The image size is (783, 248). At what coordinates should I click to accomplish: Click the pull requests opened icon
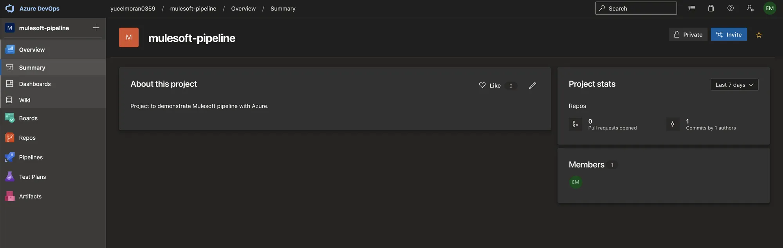tap(575, 124)
